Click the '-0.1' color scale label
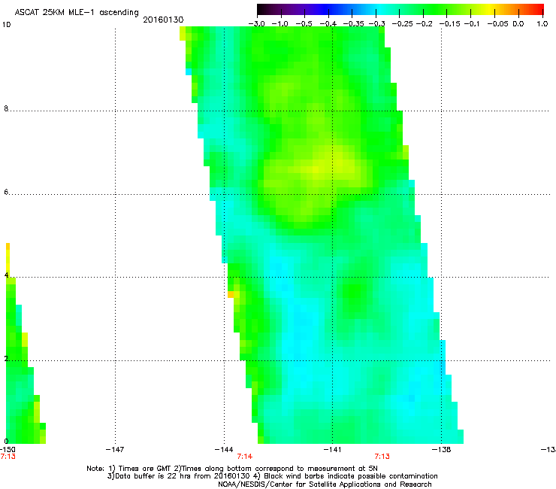556x489 pixels. click(x=472, y=24)
